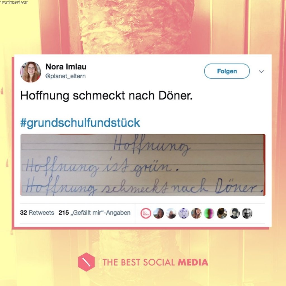Open the @planet_eltern handle link
Viewport: 286px width, 286px height.
click(x=65, y=76)
